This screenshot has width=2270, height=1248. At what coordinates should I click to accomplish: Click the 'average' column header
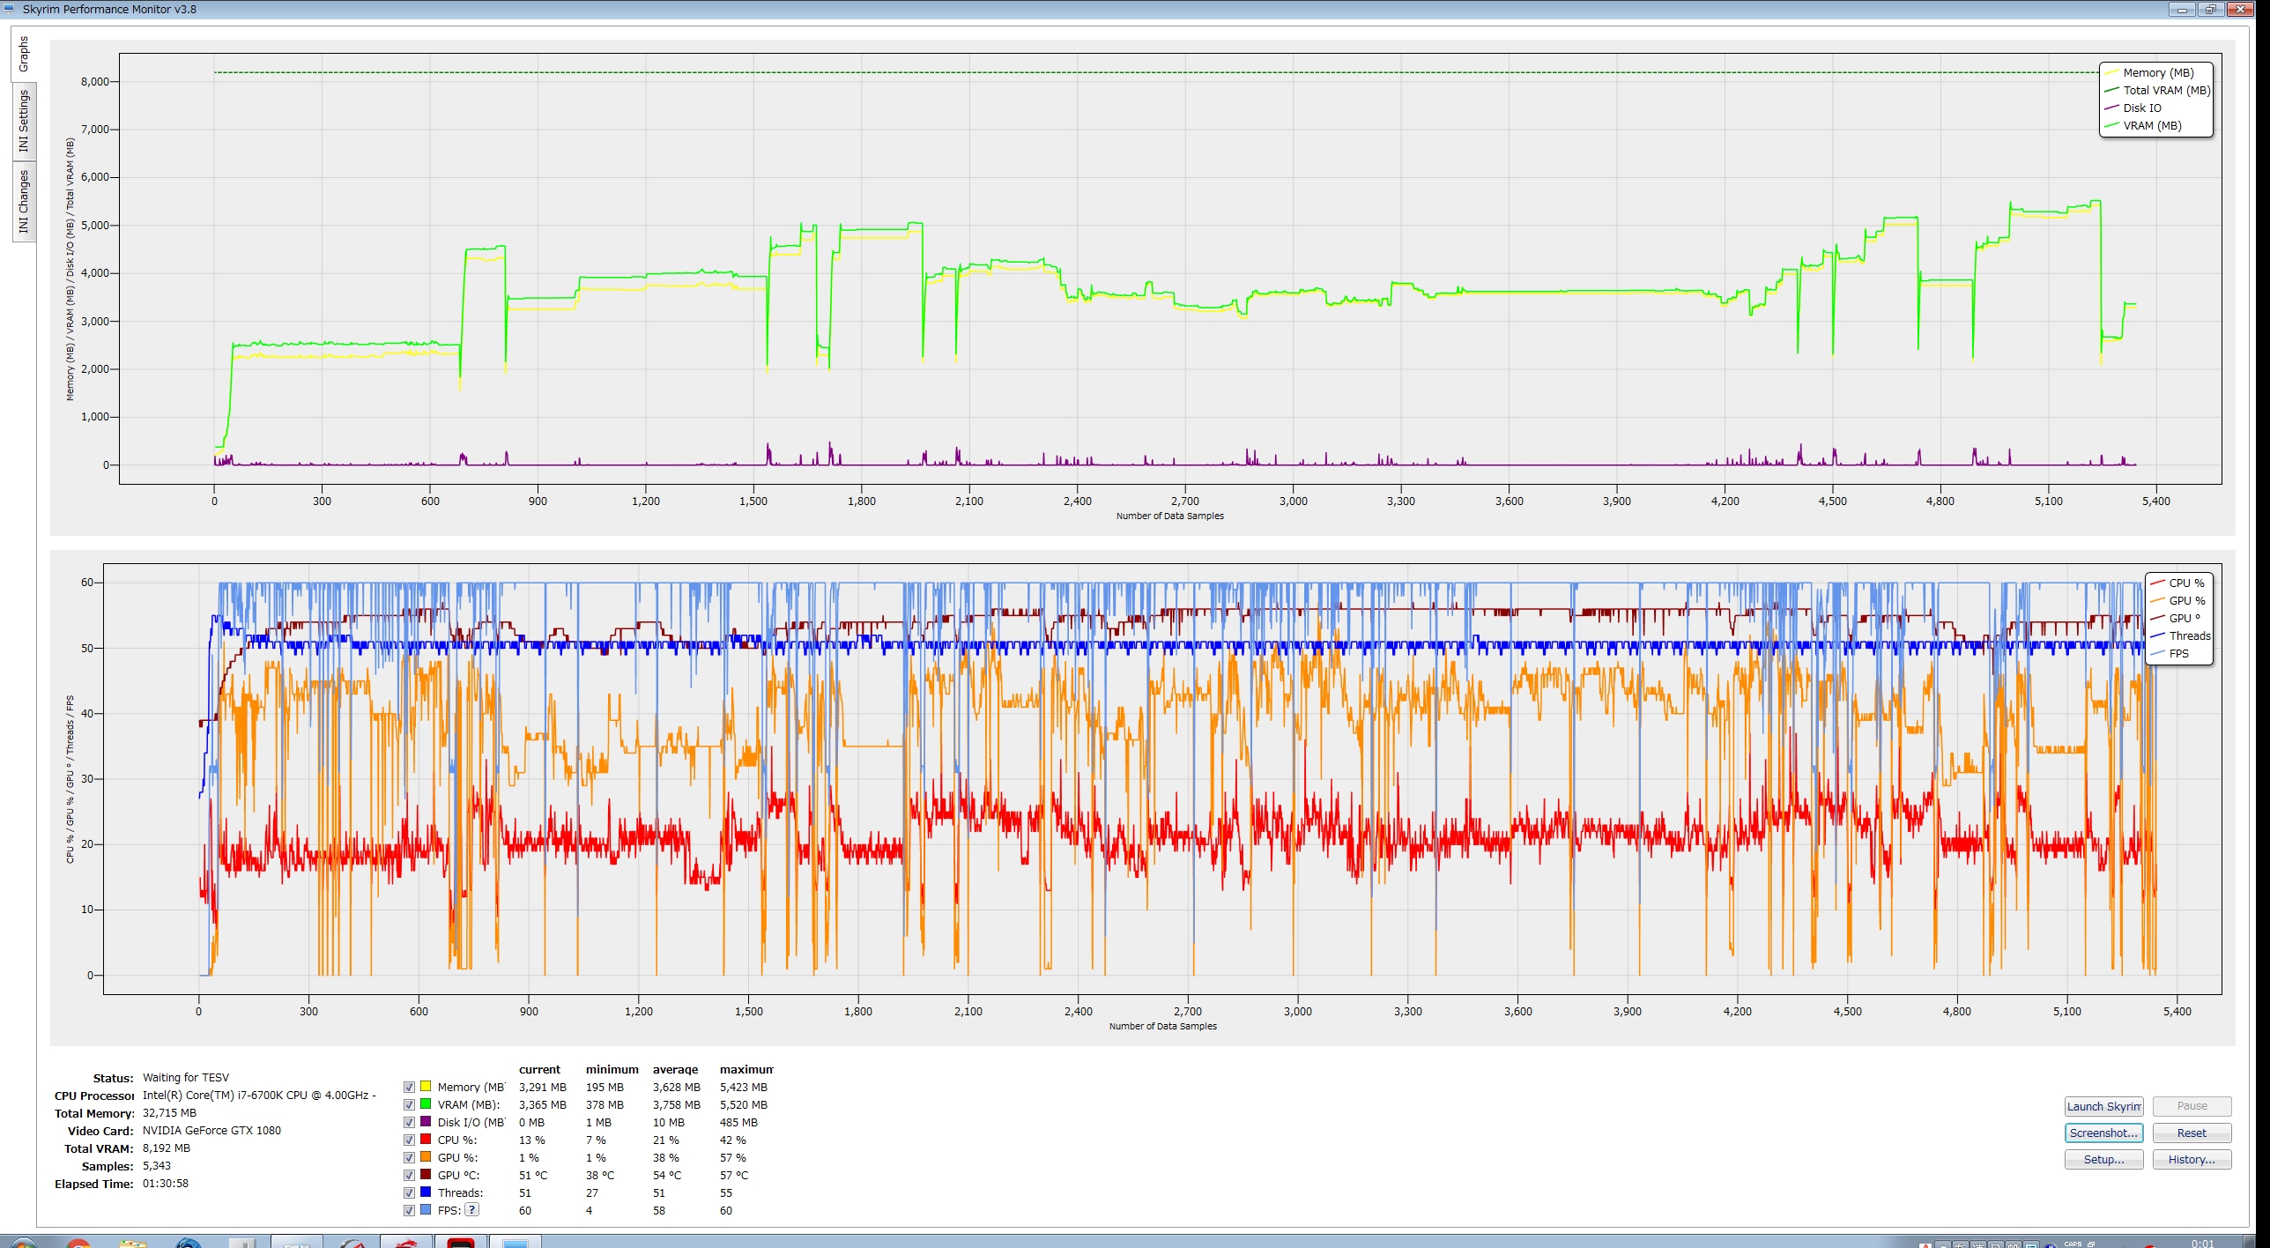pos(675,1069)
